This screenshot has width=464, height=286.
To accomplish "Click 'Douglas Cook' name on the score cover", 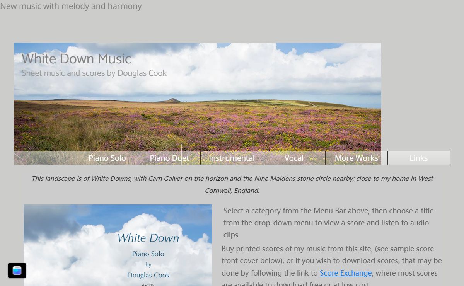I will (148, 275).
